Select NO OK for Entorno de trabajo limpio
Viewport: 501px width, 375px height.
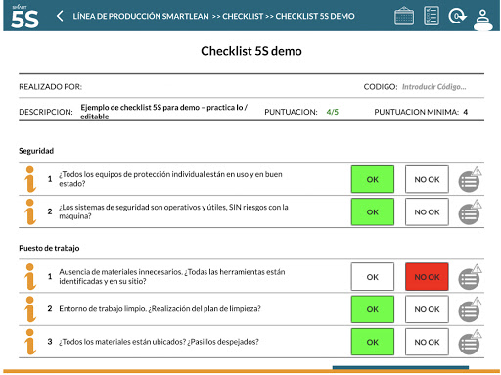(x=427, y=309)
